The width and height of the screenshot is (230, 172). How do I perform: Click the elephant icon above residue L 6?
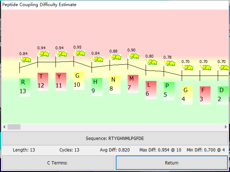pos(151,62)
